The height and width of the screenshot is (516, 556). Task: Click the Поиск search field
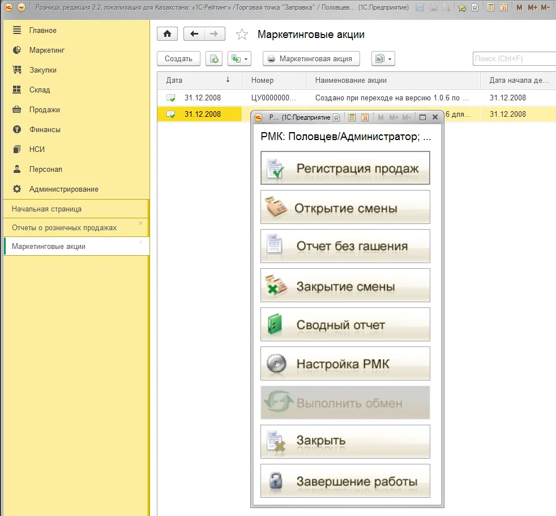click(x=512, y=58)
